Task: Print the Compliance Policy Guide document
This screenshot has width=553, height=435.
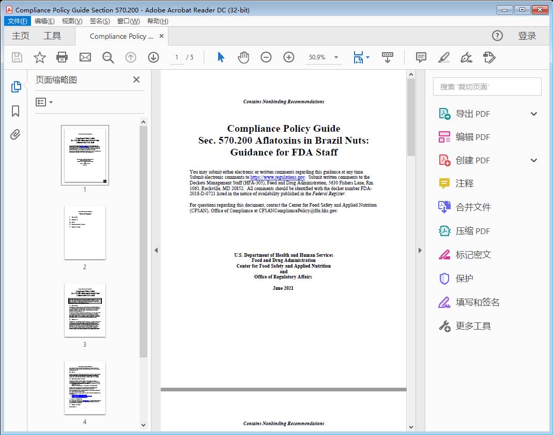Action: tap(62, 57)
